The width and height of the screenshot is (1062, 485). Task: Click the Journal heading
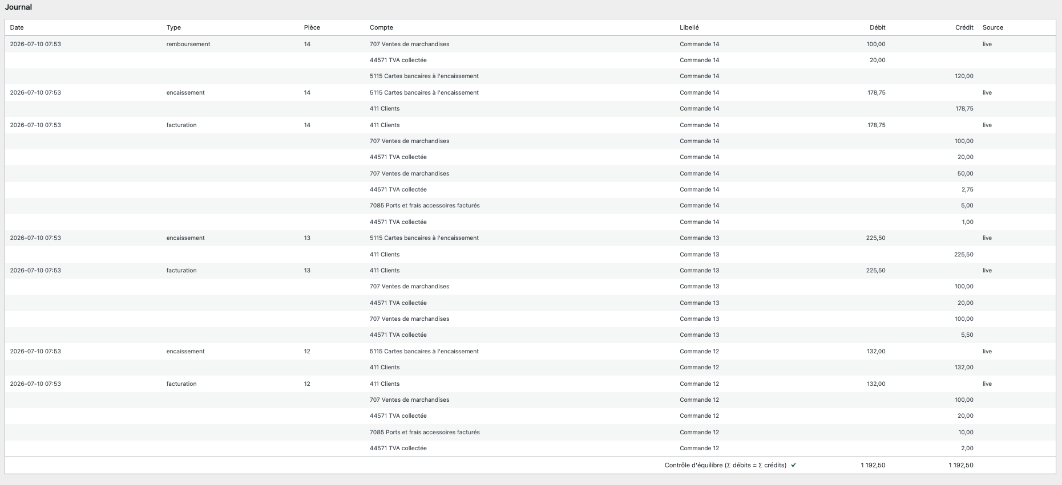coord(18,7)
